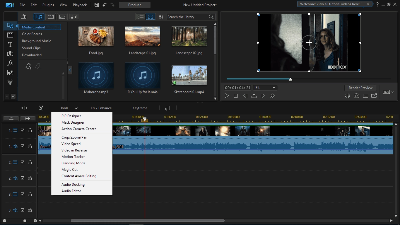
Task: Open the 16:9 aspect ratio dropdown
Action: pos(389,92)
